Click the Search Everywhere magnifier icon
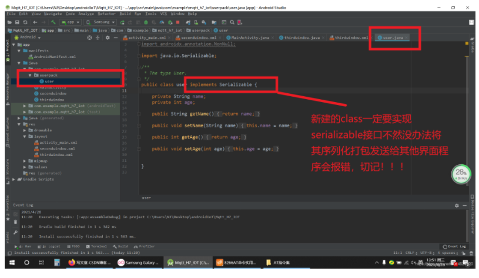Image resolution: width=479 pixels, height=278 pixels. [232, 22]
